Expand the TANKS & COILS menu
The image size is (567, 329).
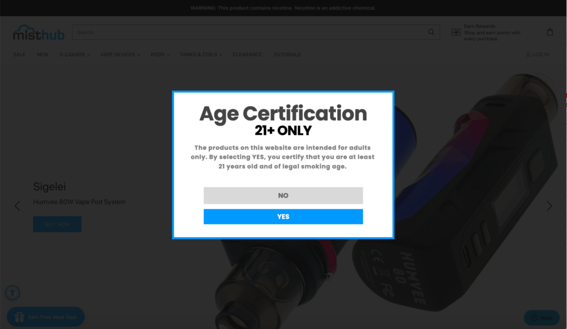click(200, 54)
